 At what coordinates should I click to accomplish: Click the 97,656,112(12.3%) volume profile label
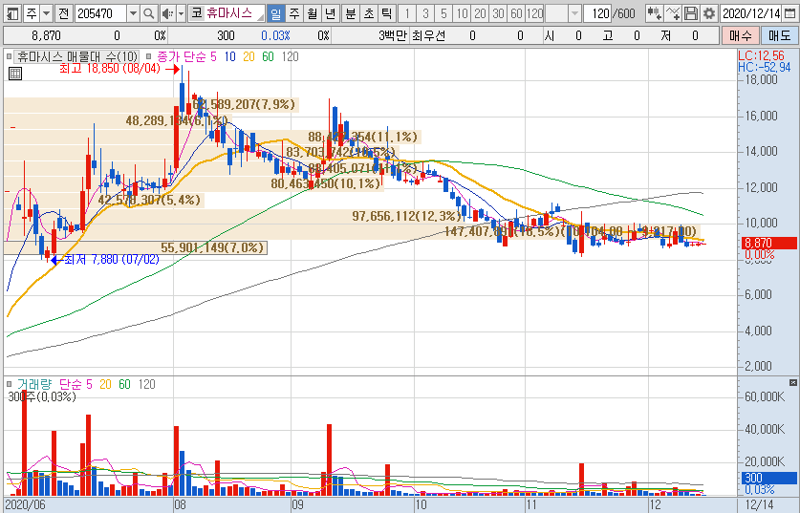(x=406, y=216)
